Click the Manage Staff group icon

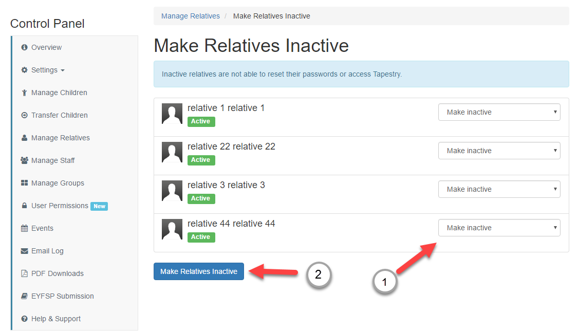[x=24, y=160]
